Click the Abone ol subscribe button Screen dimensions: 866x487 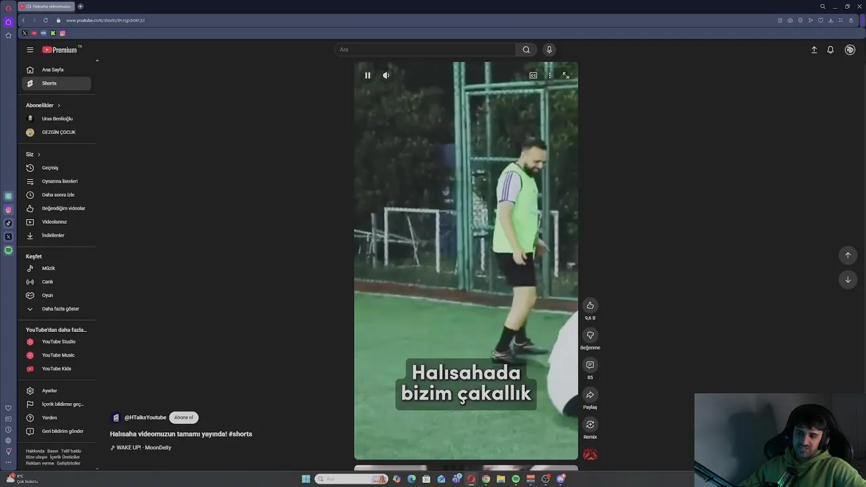pyautogui.click(x=183, y=417)
